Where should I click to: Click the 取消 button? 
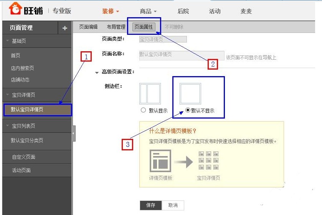[x=173, y=205]
